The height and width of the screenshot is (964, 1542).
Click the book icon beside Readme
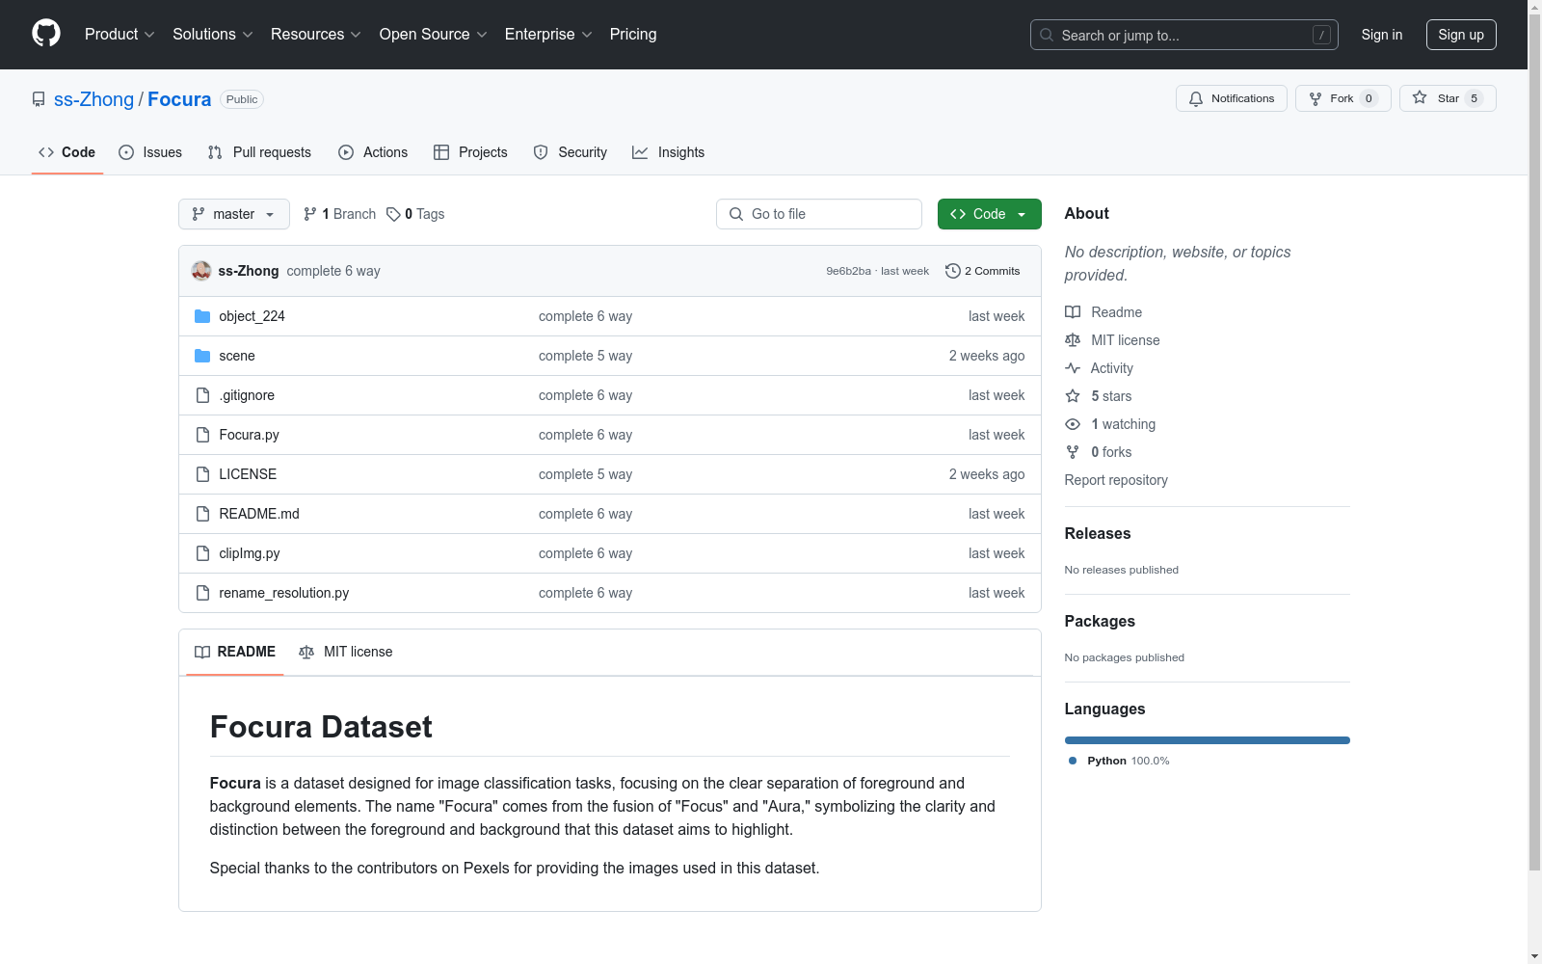[1073, 312]
